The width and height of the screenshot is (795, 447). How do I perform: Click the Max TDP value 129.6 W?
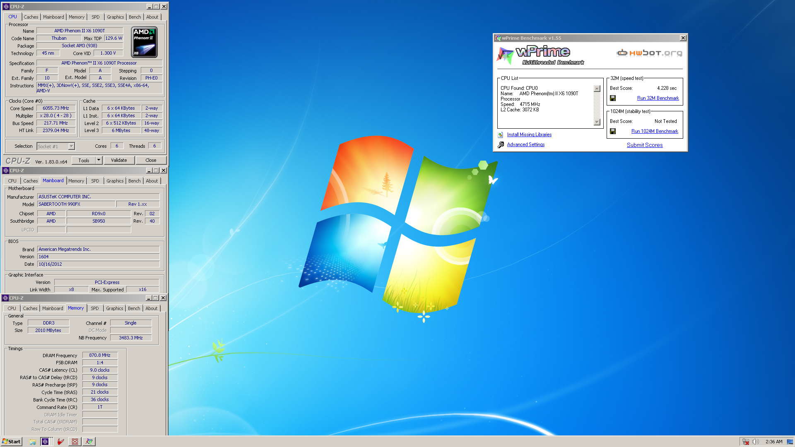[113, 38]
